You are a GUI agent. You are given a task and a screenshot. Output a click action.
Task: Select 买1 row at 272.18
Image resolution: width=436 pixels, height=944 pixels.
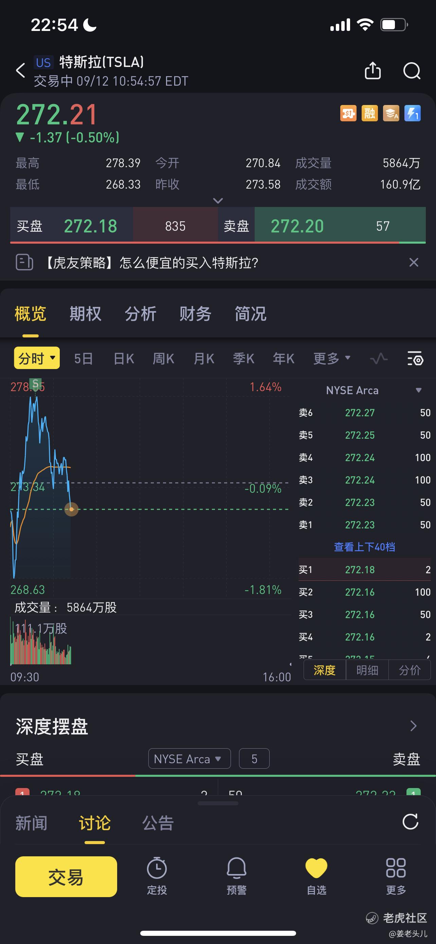(365, 570)
